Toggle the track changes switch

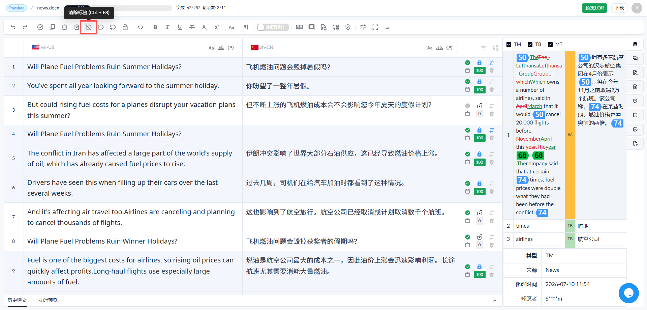(273, 27)
